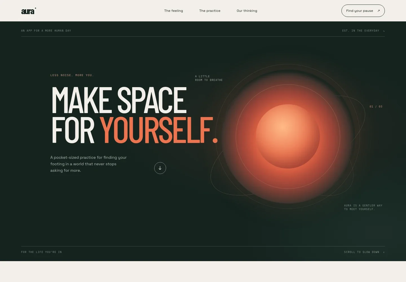
Task: Open The feeling nav link
Action: (x=174, y=11)
